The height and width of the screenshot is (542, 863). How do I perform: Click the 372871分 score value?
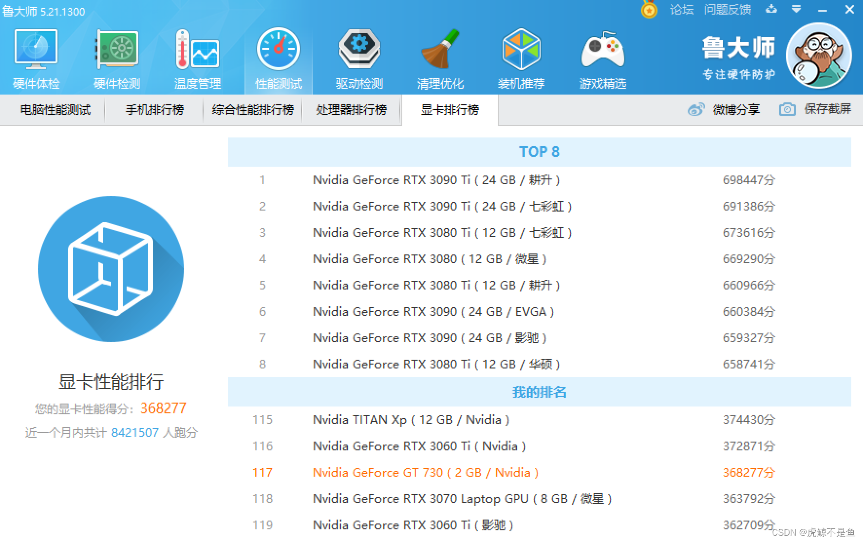(749, 446)
